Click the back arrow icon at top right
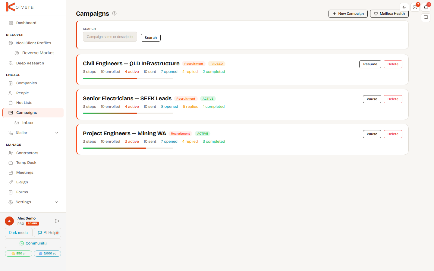Viewport: 434px width, 271px height. tap(404, 7)
